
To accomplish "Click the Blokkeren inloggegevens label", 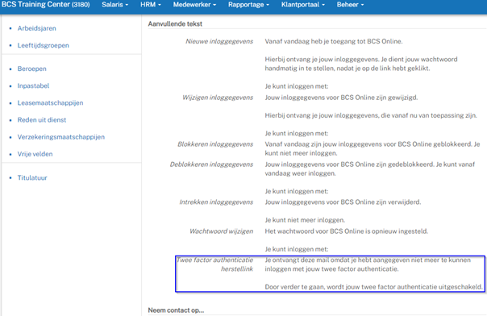I will coord(215,144).
